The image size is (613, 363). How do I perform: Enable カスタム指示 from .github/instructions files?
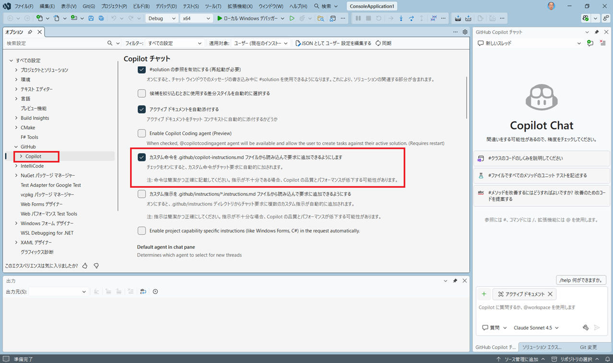[141, 194]
